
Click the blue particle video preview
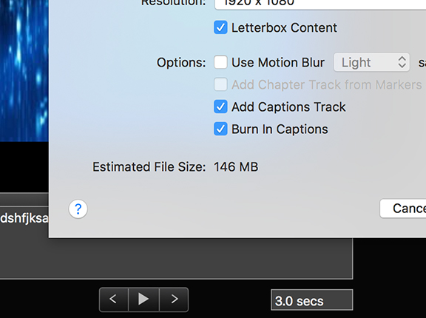point(24,70)
